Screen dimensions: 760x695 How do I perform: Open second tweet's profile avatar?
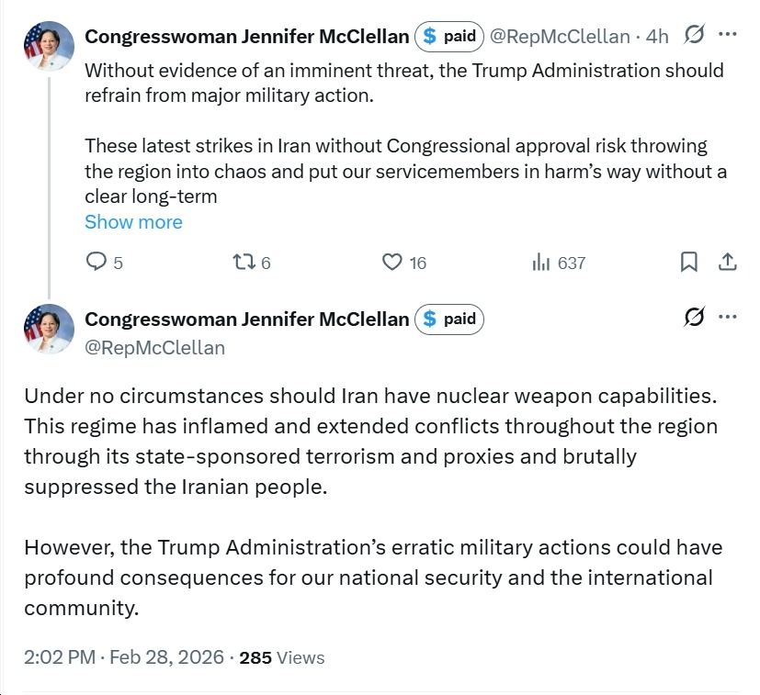(49, 330)
